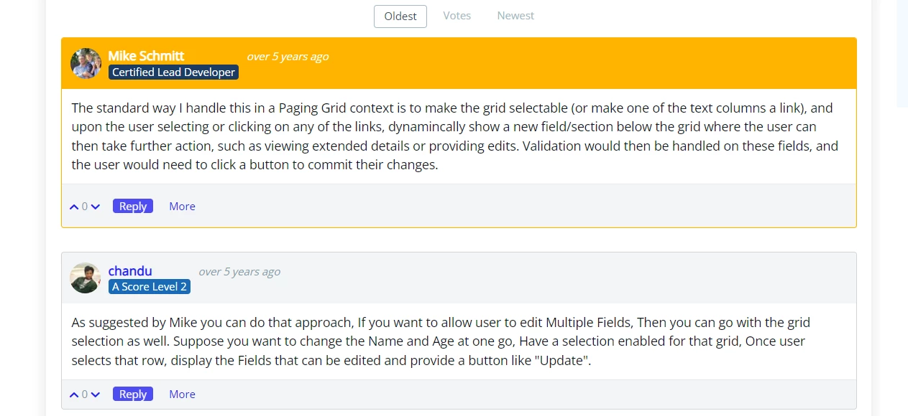Click the A Score Level 2 badge
The image size is (908, 416).
tap(150, 287)
